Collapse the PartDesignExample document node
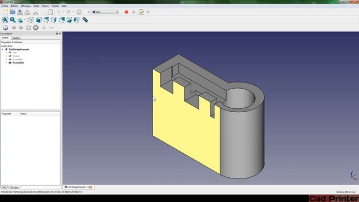359x202 pixels. pos(3,49)
